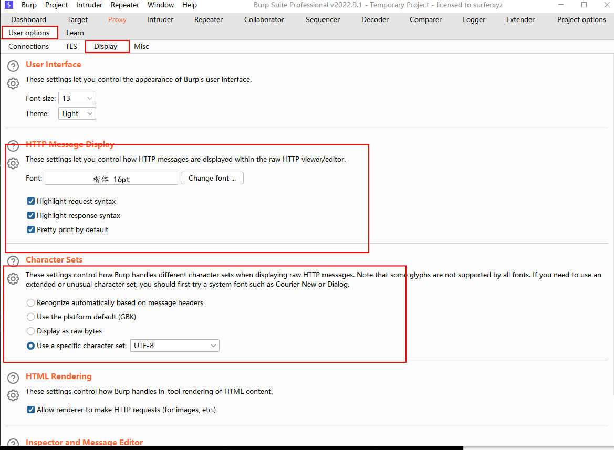Open the Font size dropdown
Screen dimensions: 614x450
tap(77, 98)
